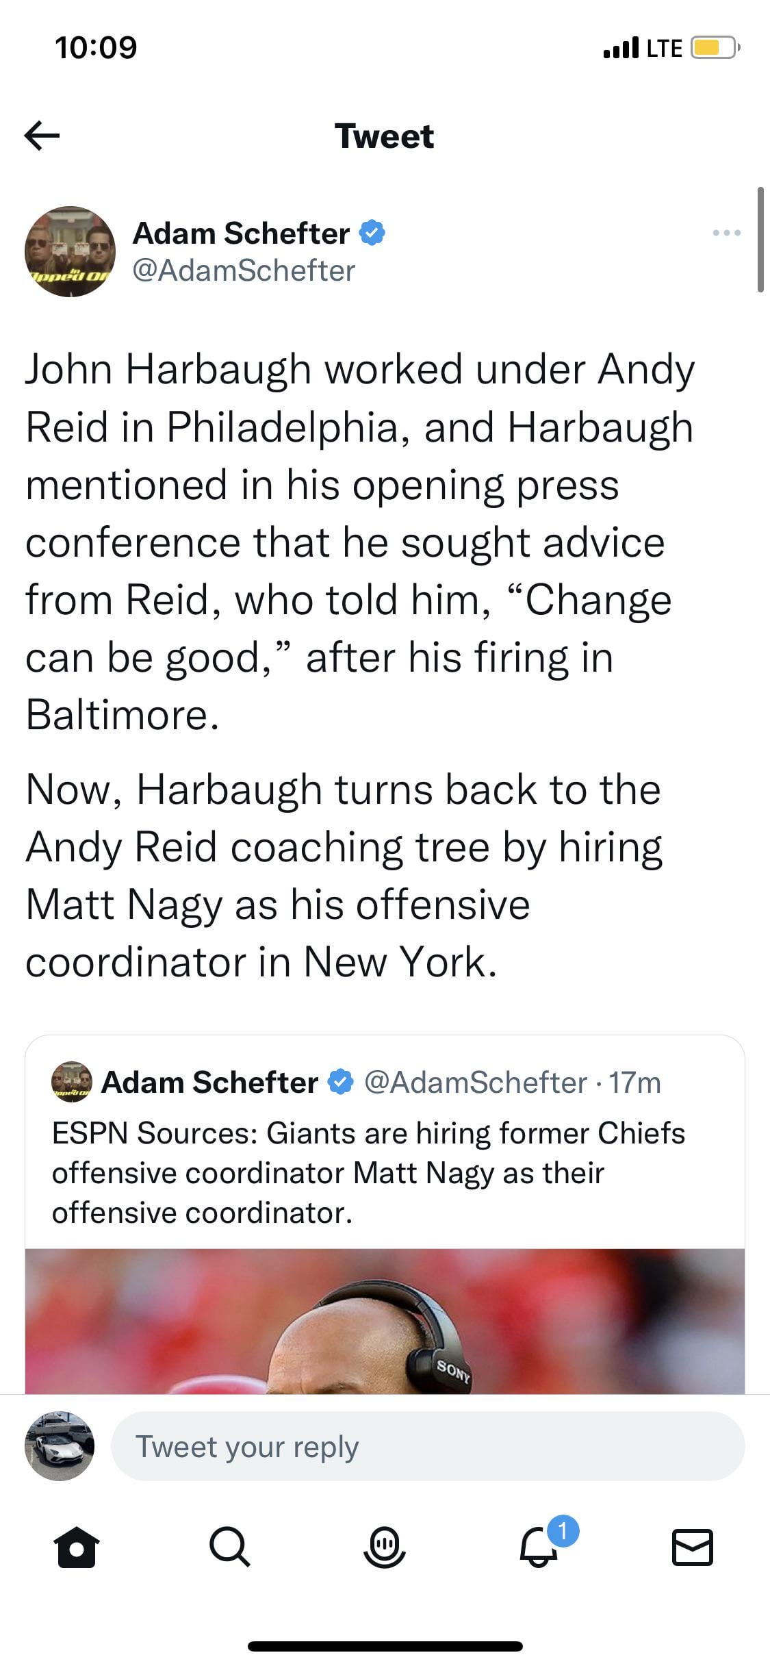Viewport: 770px width, 1668px height.
Task: Tap the quoted tweet's coach photo
Action: (385, 1320)
